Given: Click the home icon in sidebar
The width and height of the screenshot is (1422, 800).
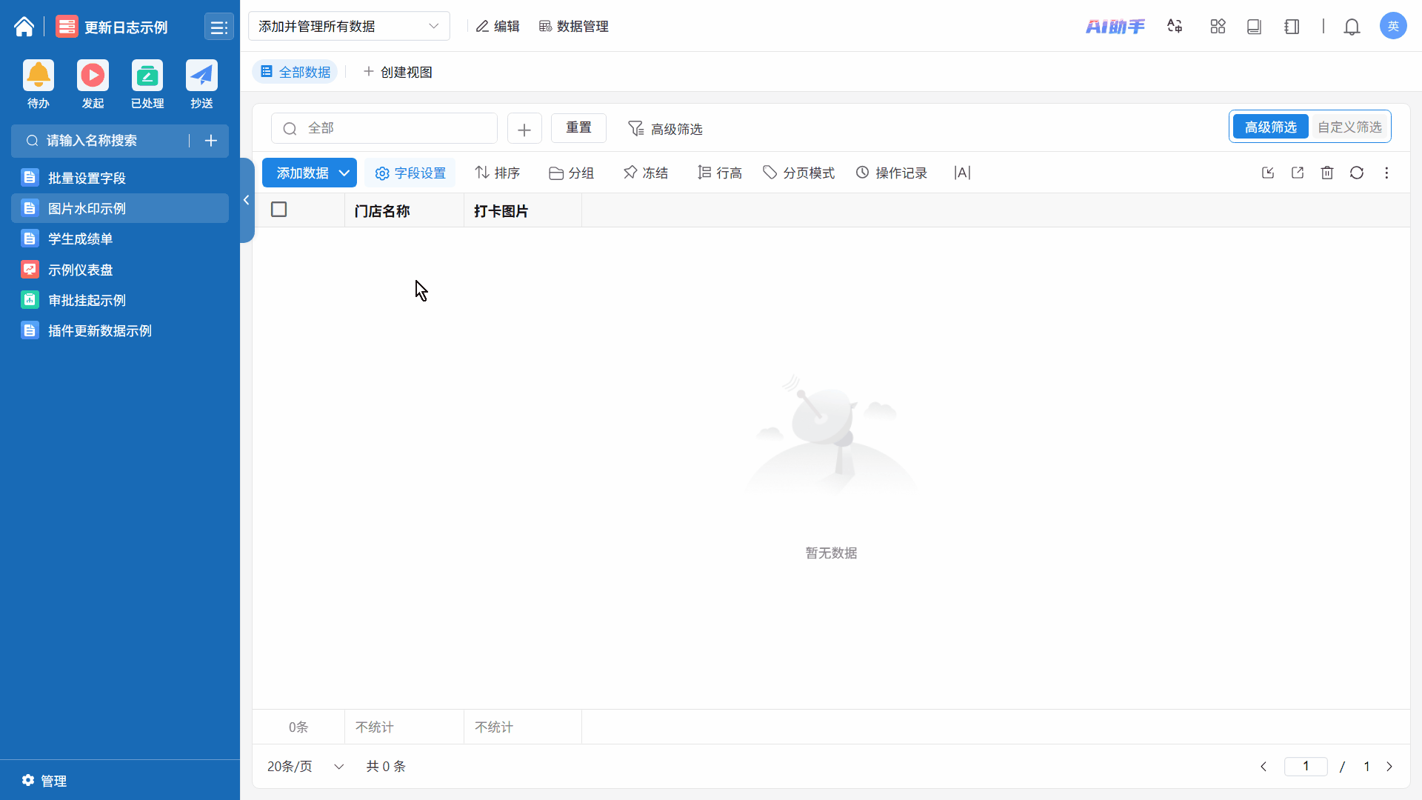Looking at the screenshot, I should pos(24,27).
